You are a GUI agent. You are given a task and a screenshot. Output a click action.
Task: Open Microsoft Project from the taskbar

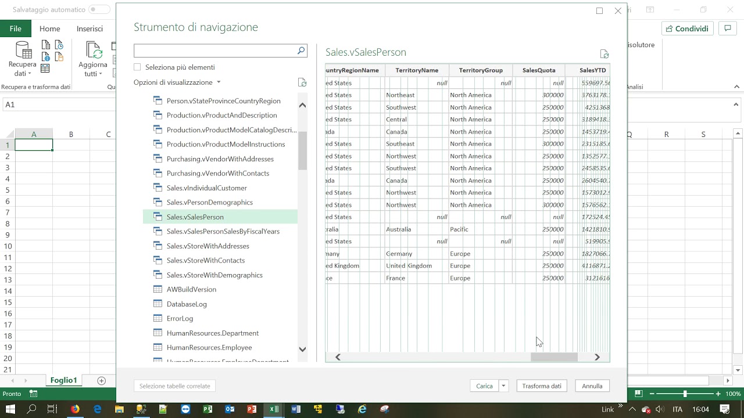pos(208,409)
